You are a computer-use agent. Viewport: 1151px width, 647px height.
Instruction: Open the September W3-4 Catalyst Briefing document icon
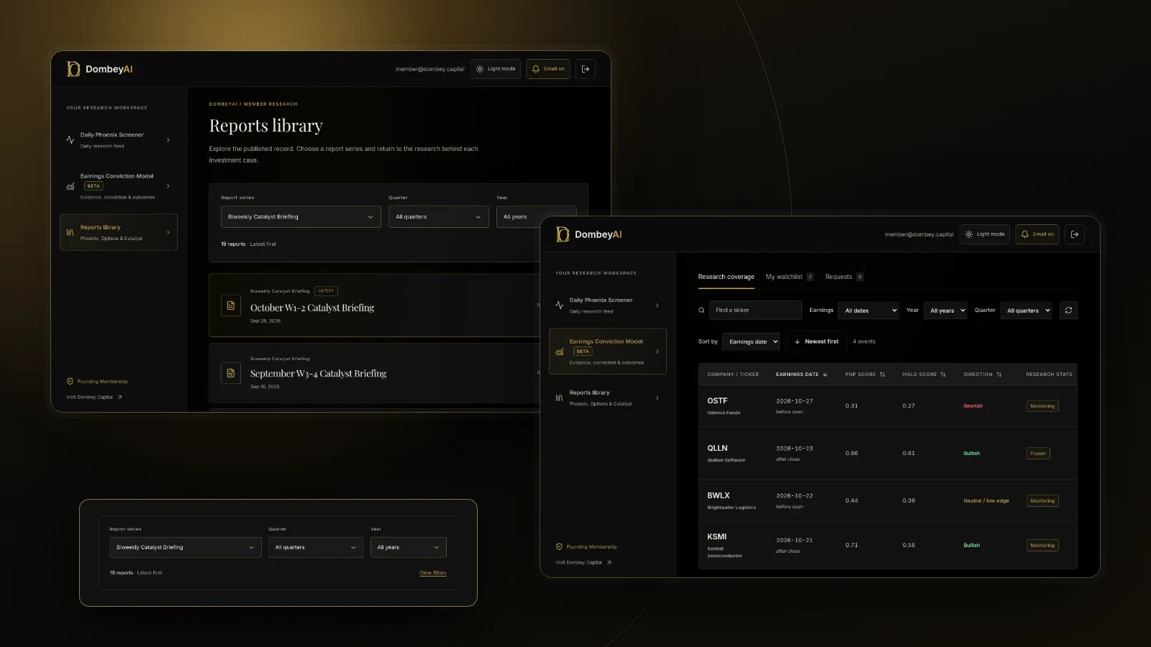[x=231, y=373]
